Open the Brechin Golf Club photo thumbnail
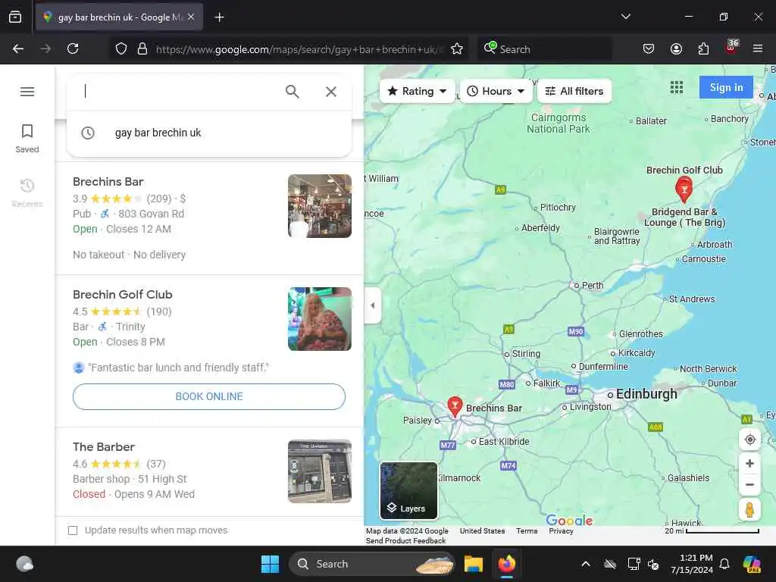Viewport: 776px width, 582px height. click(320, 319)
